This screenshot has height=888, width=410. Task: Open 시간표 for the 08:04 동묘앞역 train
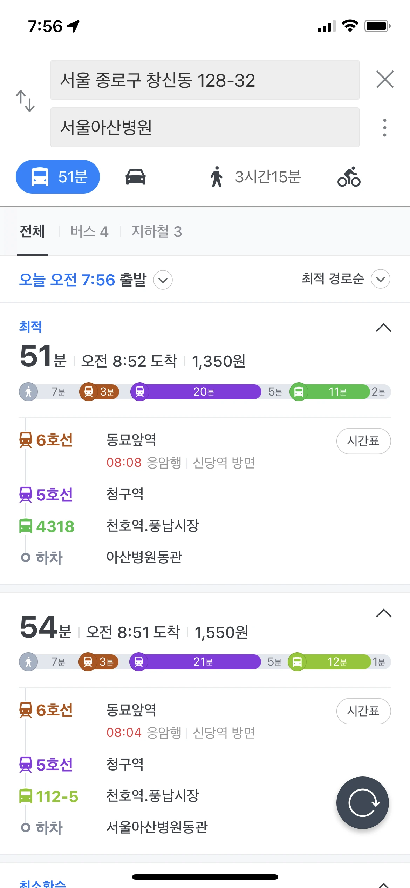[363, 711]
